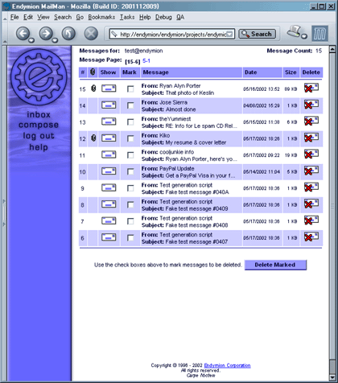Show Fake test message #0409 envelope icon
Screen dimensions: 338x383
point(109,204)
